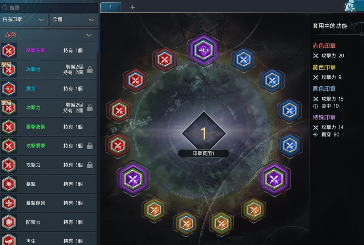364x245 pixels.
Task: Open the 全體 filter dropdown
Action: (x=74, y=20)
